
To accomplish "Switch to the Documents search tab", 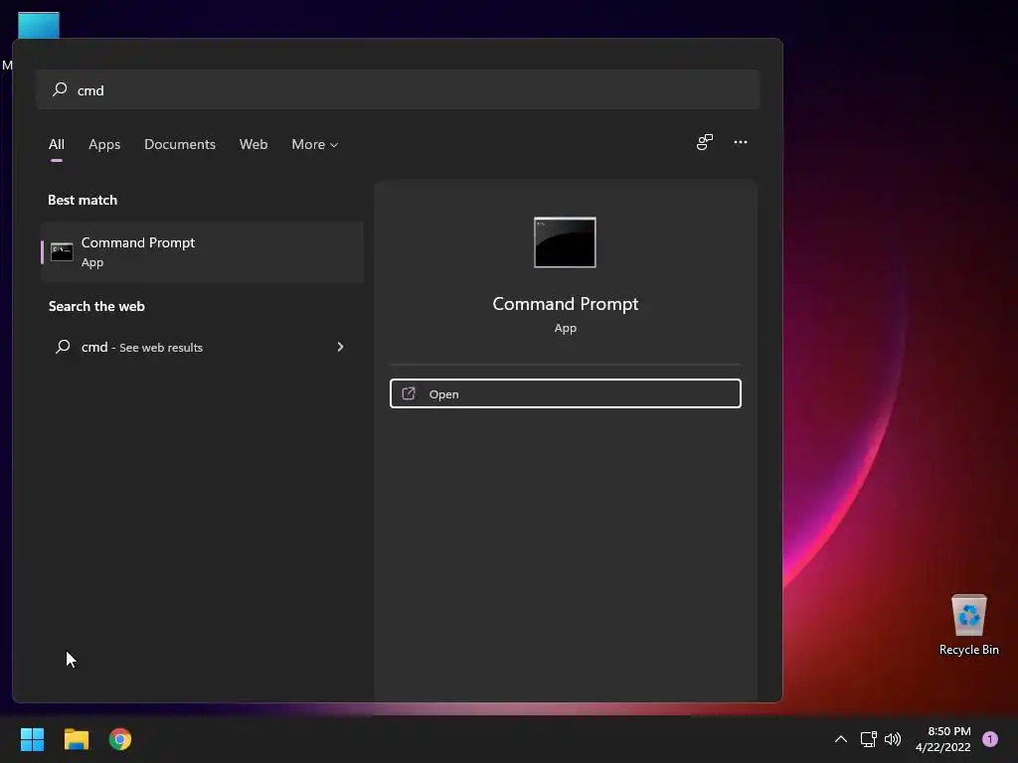I will pyautogui.click(x=180, y=144).
